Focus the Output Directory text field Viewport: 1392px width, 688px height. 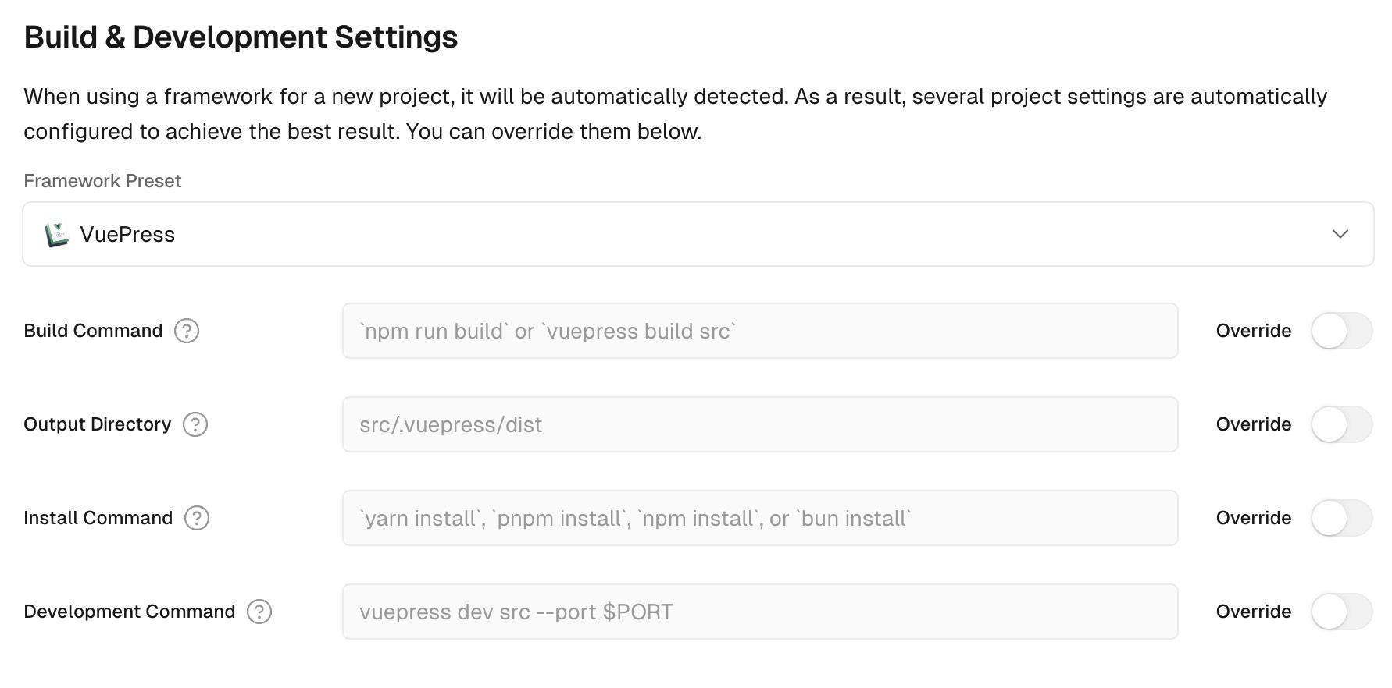pyautogui.click(x=759, y=424)
